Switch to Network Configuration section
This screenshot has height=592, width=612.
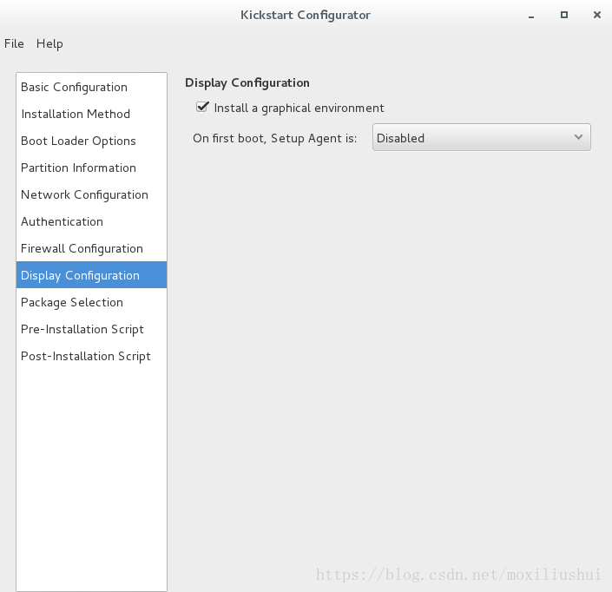[x=91, y=194]
